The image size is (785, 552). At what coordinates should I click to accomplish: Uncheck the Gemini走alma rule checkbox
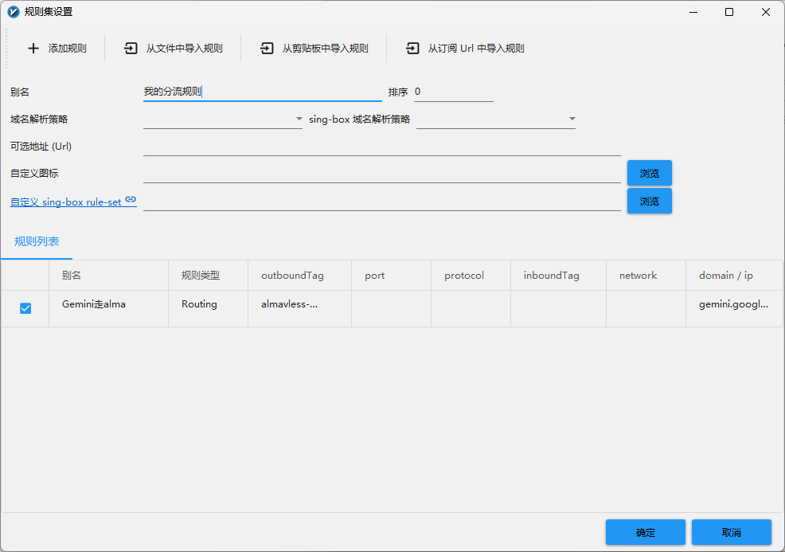coord(25,308)
